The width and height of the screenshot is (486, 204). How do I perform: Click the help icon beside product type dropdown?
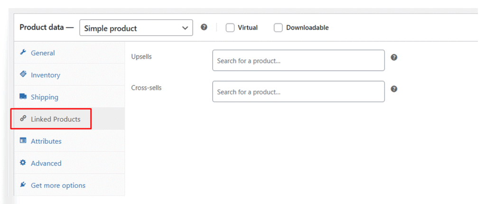pyautogui.click(x=204, y=27)
